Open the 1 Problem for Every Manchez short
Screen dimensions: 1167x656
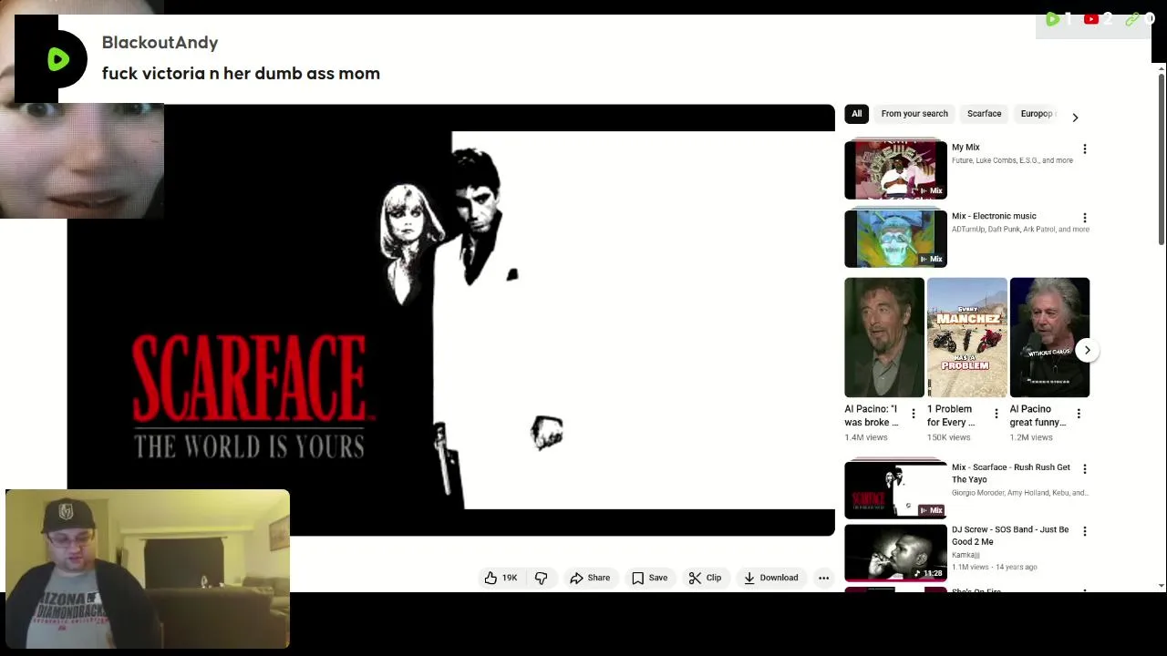[966, 337]
